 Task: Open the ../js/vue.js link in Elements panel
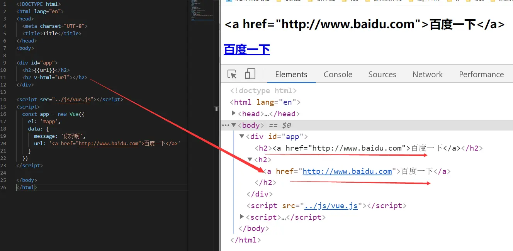331,205
